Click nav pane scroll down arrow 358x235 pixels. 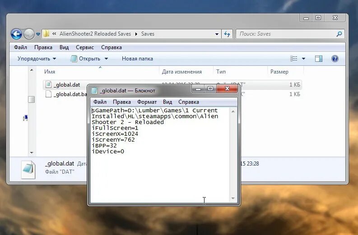point(32,152)
